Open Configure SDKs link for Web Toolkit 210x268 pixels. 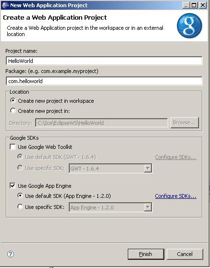(x=175, y=157)
